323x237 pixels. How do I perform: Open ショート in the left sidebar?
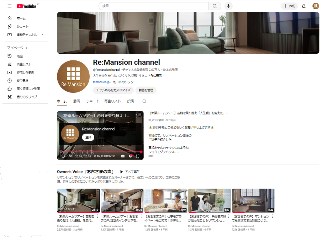coord(18,27)
